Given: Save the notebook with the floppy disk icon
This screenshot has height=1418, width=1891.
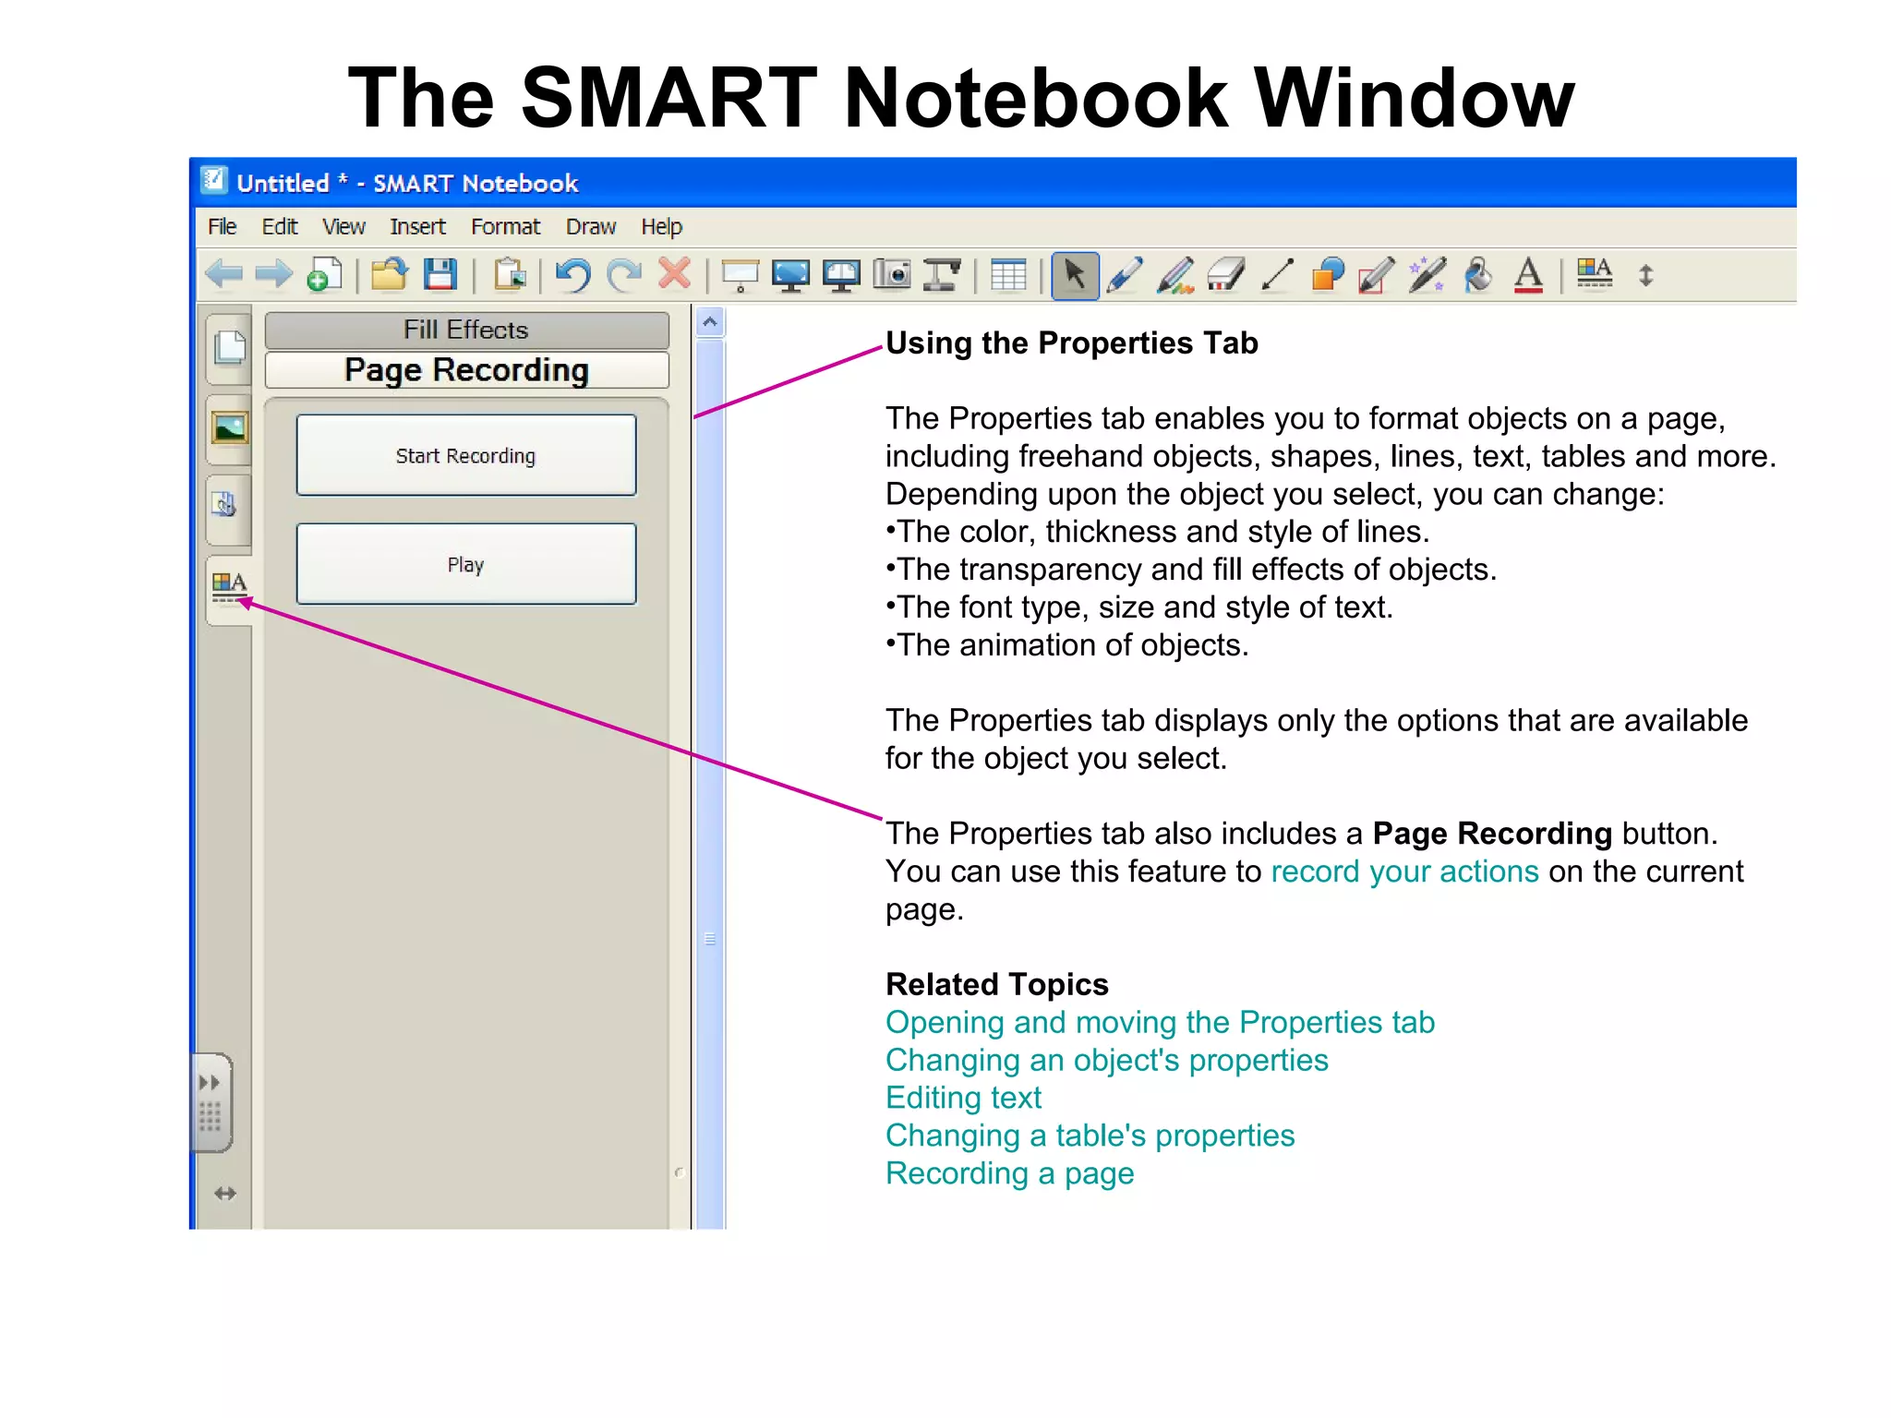Looking at the screenshot, I should coord(440,274).
